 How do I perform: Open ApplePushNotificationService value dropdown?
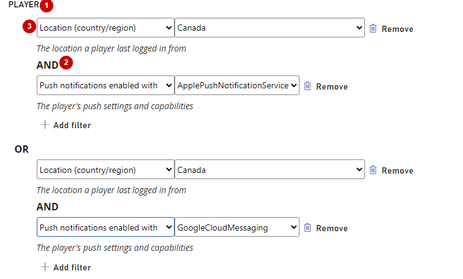click(x=237, y=85)
